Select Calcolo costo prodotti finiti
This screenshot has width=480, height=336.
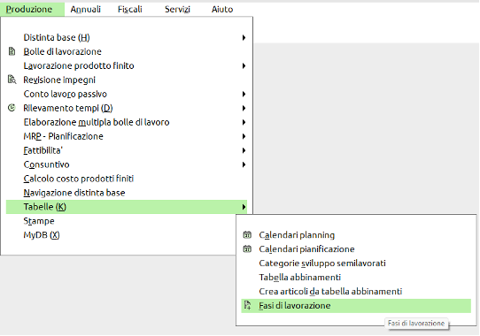click(79, 179)
